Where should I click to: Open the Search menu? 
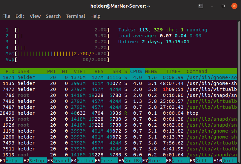coord(53,16)
